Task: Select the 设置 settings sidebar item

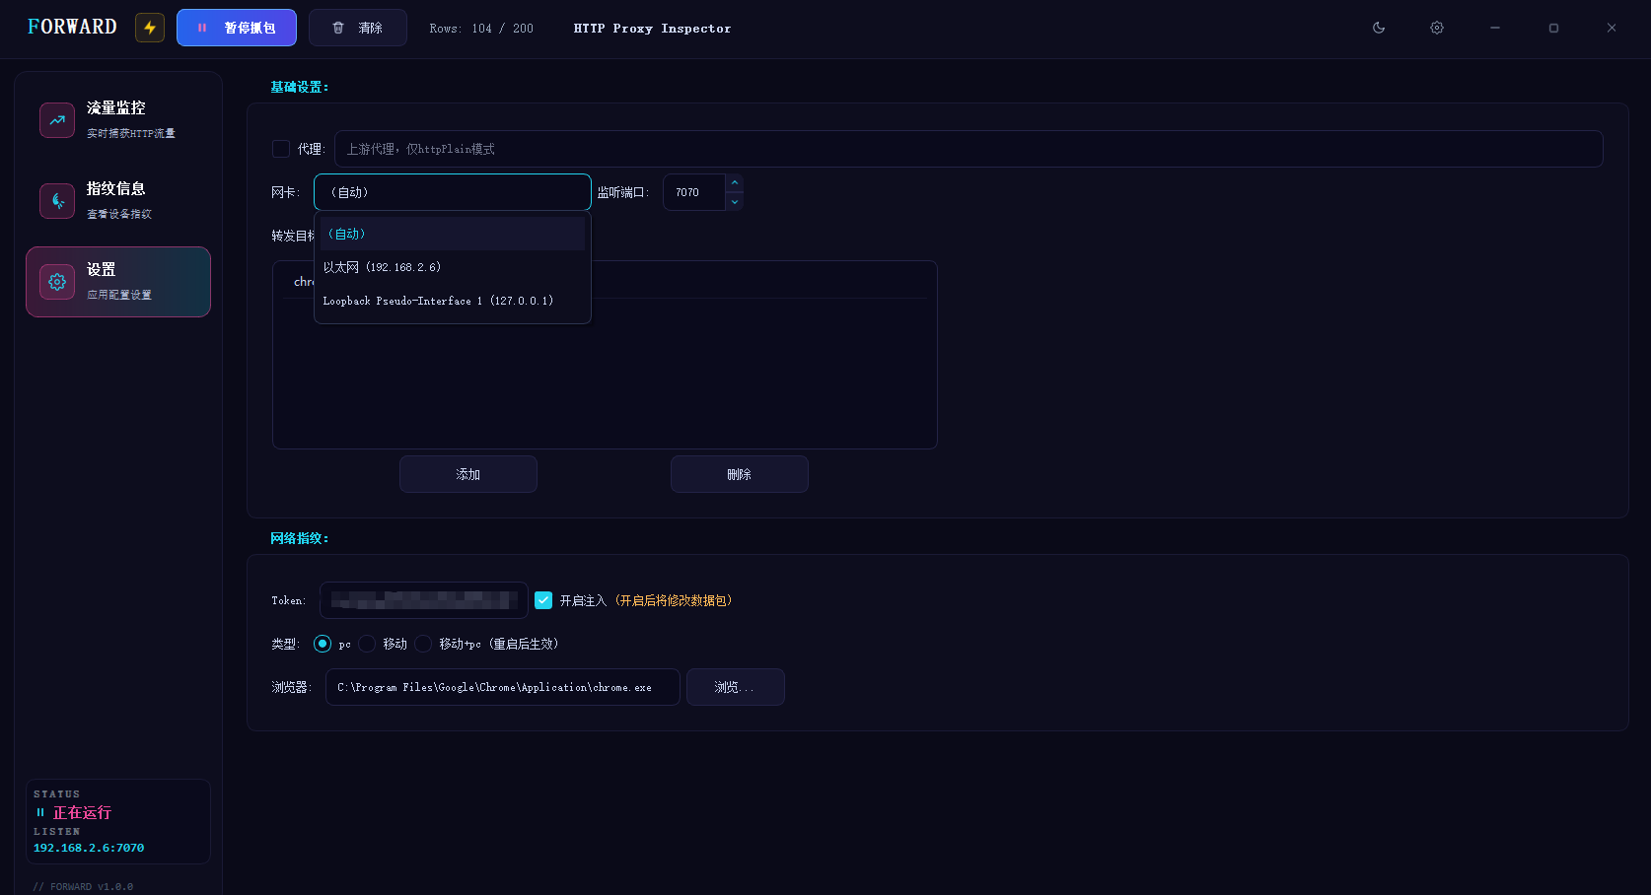Action: point(118,282)
